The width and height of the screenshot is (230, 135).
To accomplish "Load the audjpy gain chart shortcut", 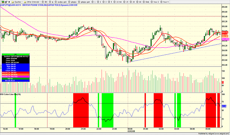I will tap(60, 2).
